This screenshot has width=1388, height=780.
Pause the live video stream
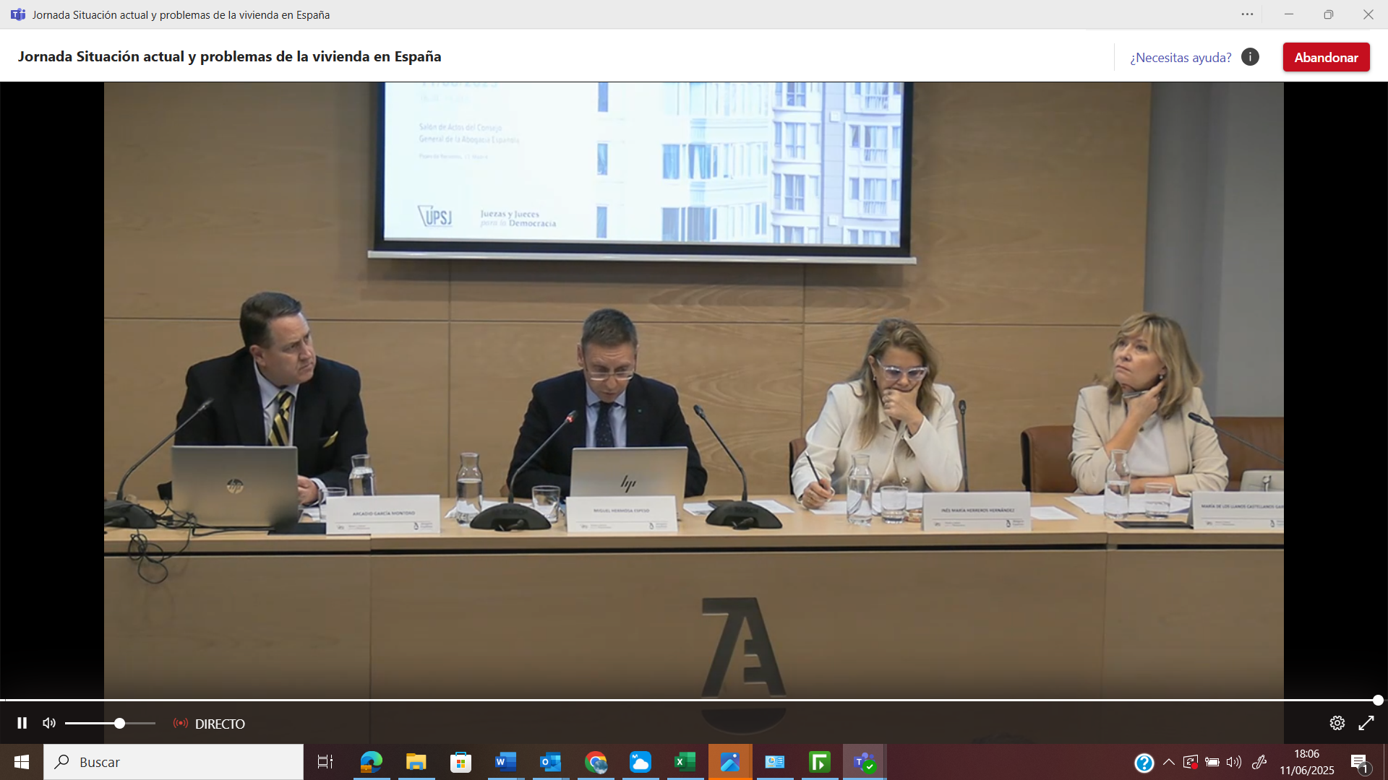click(22, 723)
